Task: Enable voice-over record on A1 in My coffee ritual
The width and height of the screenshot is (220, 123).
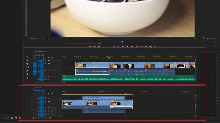Action: click(x=56, y=70)
